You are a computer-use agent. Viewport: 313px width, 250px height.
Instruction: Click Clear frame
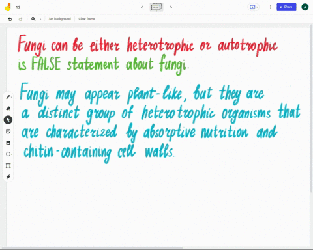[x=87, y=19]
